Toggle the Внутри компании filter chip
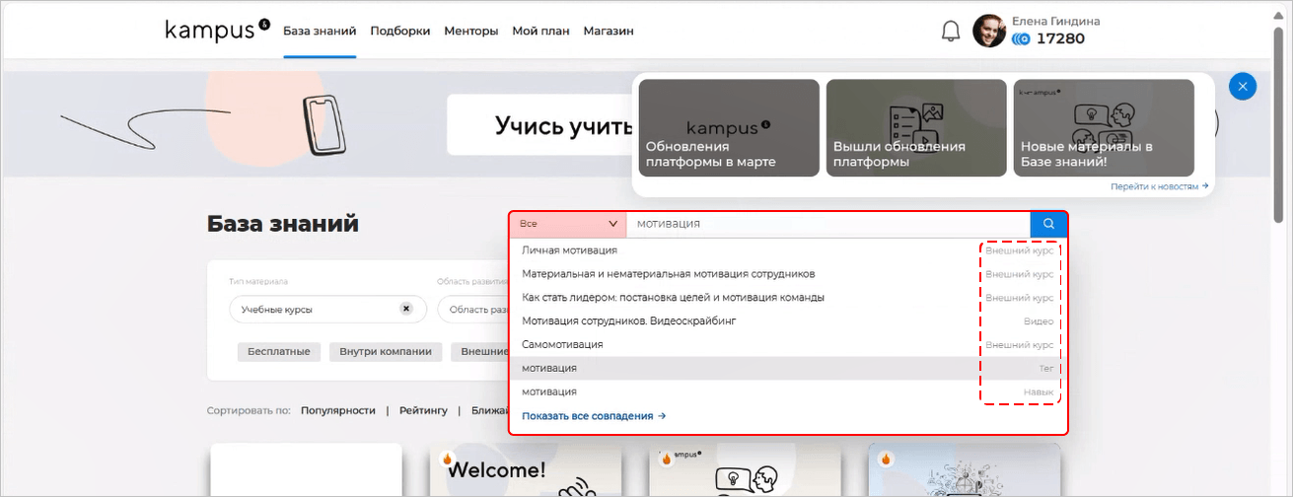 (x=386, y=352)
